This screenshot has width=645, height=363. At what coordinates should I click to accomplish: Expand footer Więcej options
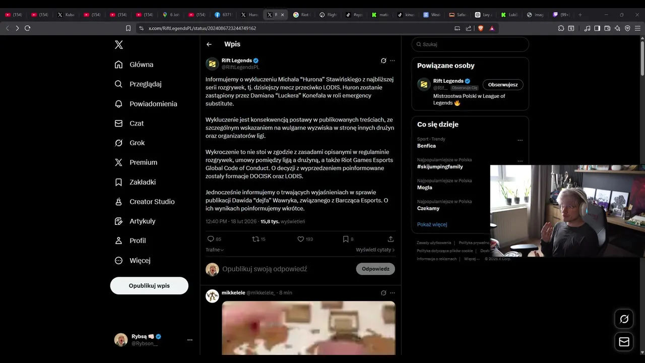click(471, 259)
